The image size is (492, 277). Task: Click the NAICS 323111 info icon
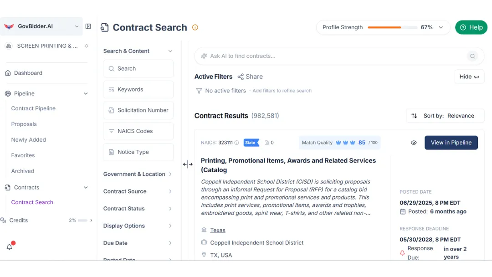236,143
